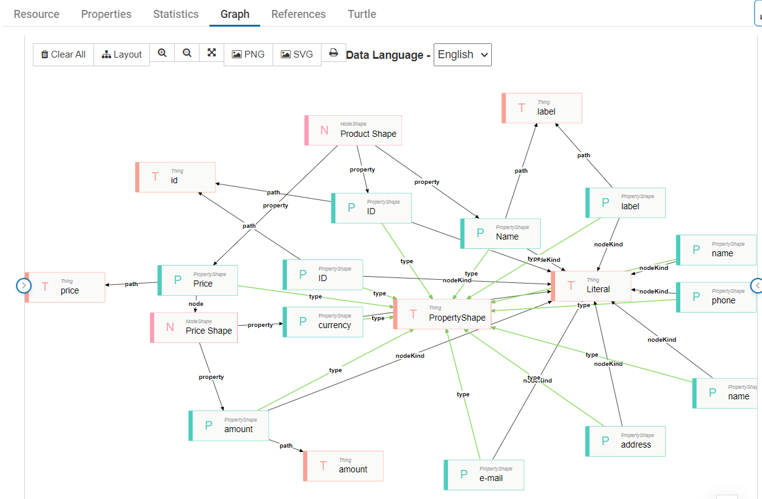Export the graph as SVG

pyautogui.click(x=297, y=54)
